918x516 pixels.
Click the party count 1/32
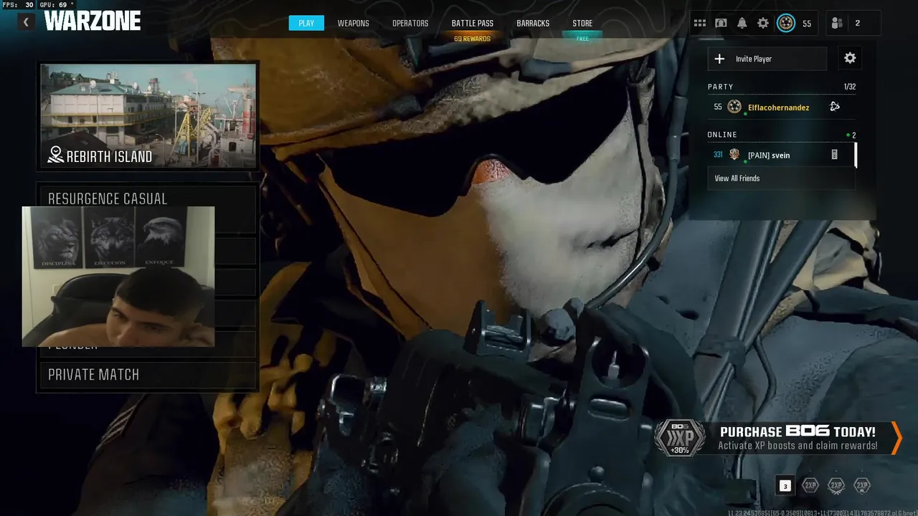tap(850, 87)
